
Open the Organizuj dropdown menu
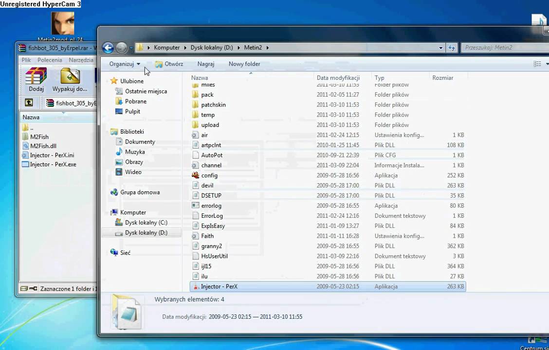pos(125,64)
